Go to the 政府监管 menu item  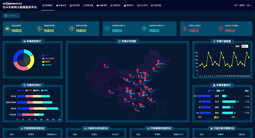[75, 5]
